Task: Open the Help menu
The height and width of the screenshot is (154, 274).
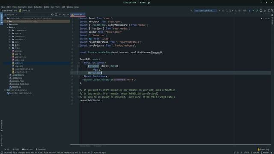Action: coord(77,7)
